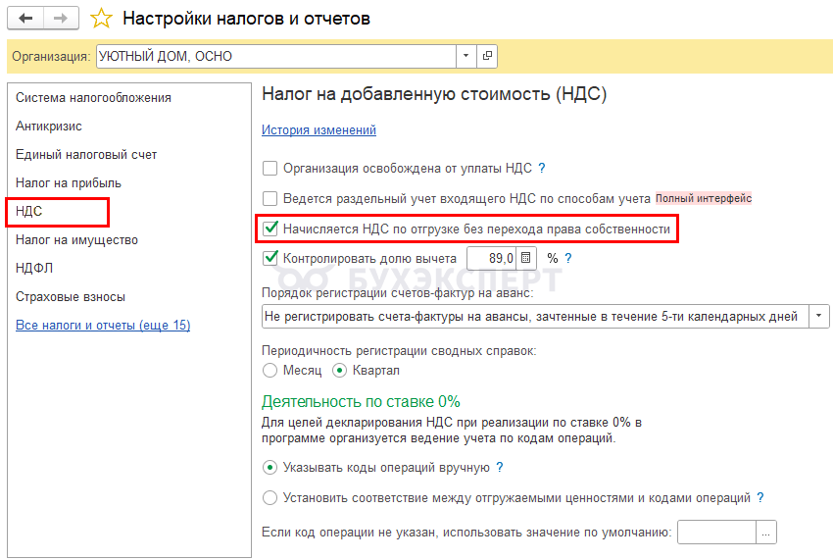Click the advance invoices order text field

coord(535,317)
